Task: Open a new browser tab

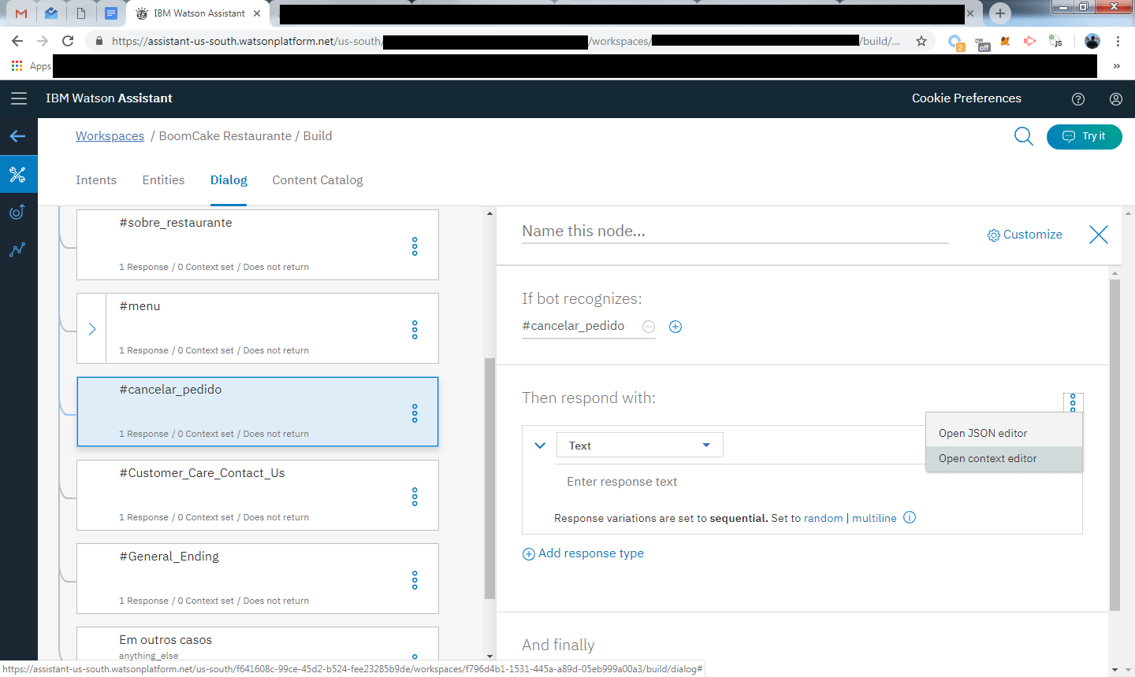Action: (1000, 13)
